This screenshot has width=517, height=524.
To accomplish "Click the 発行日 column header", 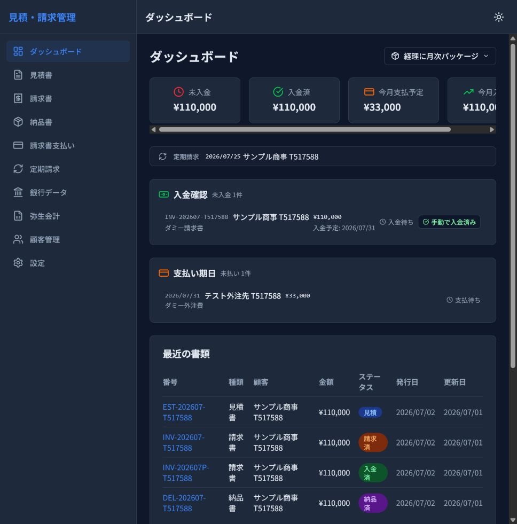I will [407, 382].
